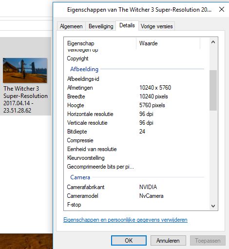Image resolution: width=229 pixels, height=249 pixels.
Task: Close the Eigenschappen properties dialog
Action: [x=222, y=9]
